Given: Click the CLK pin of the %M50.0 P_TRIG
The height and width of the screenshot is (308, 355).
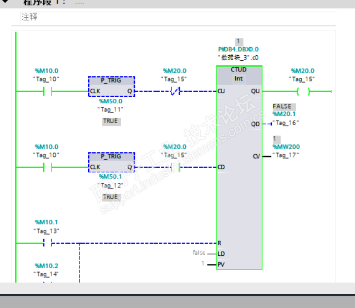Looking at the screenshot, I should [x=95, y=91].
